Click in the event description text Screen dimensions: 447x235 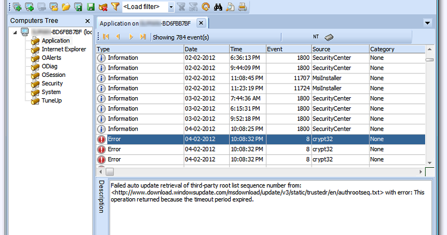click(x=268, y=193)
